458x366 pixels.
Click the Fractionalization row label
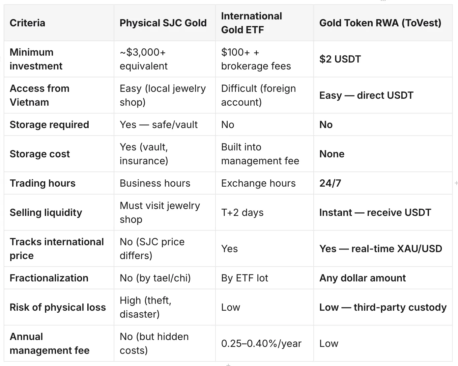(x=59, y=278)
